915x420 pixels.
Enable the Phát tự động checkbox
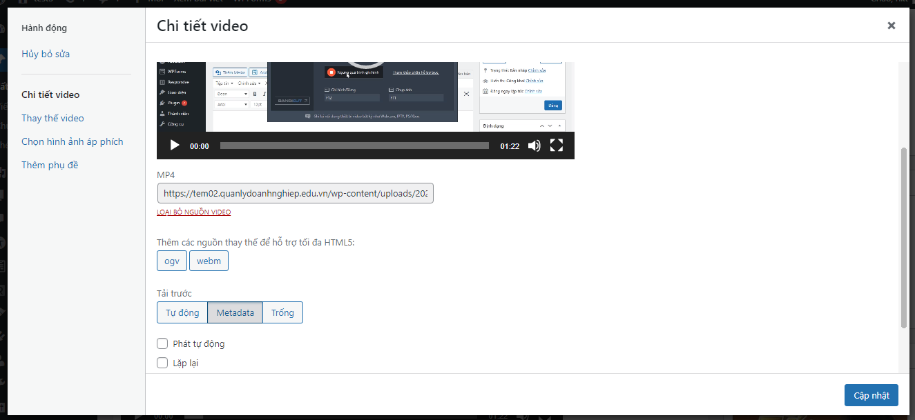click(x=163, y=343)
